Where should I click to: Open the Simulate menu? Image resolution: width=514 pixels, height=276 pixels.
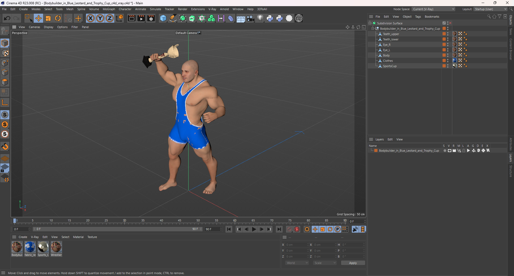(155, 9)
